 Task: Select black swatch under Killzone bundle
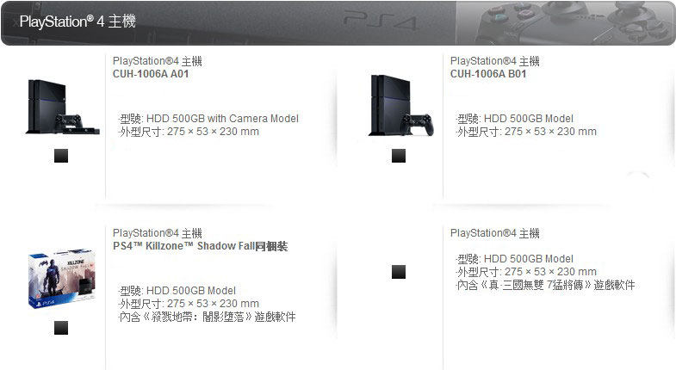pyautogui.click(x=61, y=328)
